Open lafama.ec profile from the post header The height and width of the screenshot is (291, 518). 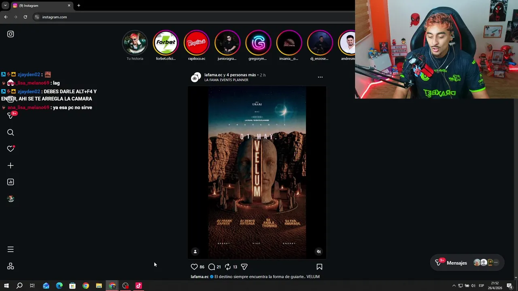[213, 75]
